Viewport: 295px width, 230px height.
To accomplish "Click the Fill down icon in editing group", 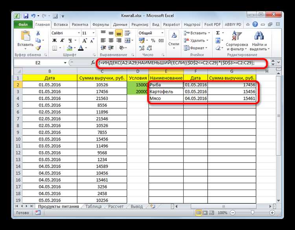I will coord(218,40).
